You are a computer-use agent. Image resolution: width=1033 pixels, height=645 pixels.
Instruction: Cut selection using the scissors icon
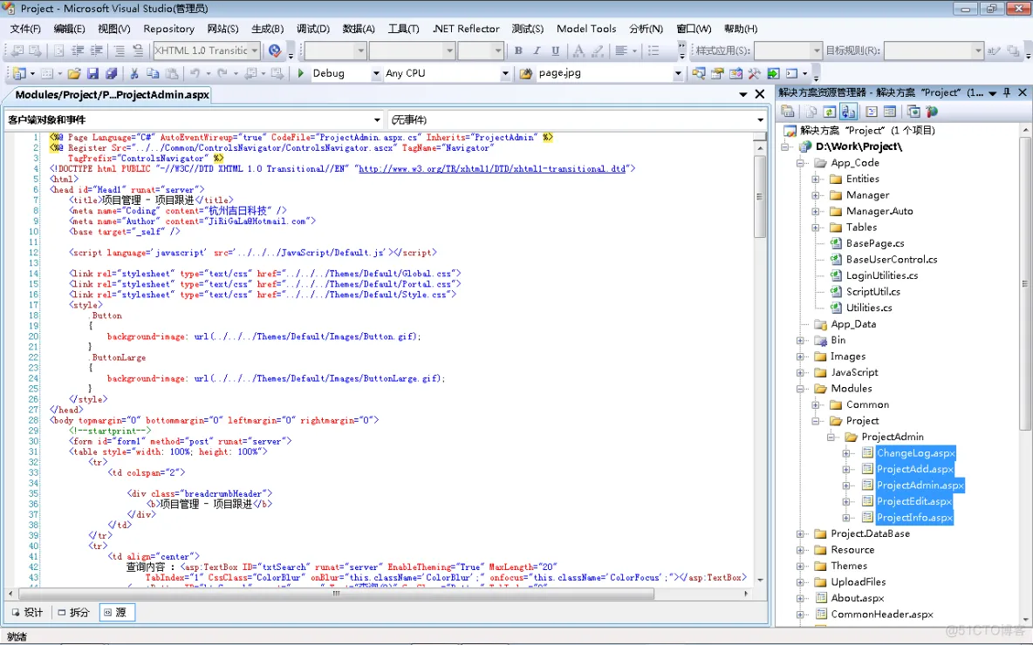point(134,74)
